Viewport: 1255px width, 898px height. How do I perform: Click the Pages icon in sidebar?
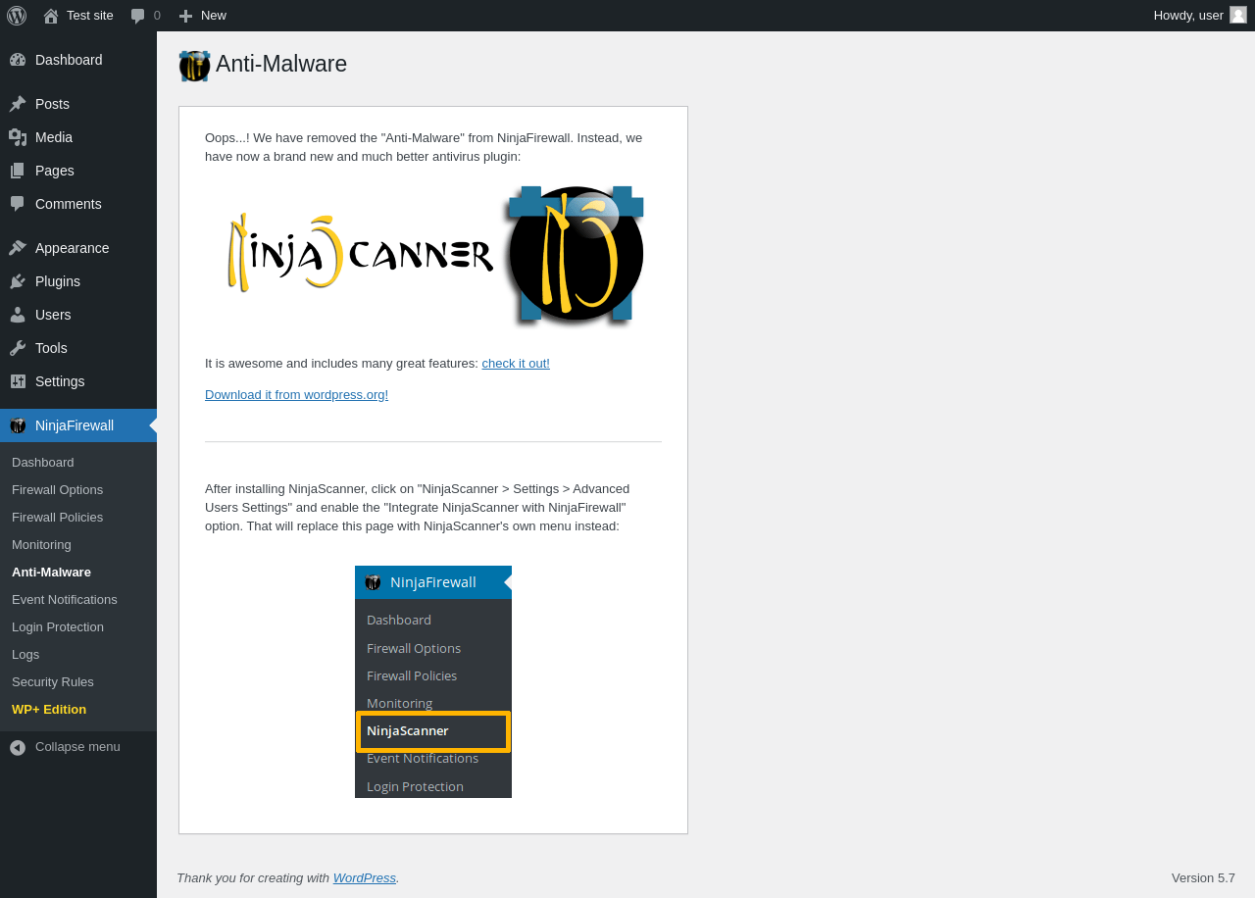click(18, 171)
